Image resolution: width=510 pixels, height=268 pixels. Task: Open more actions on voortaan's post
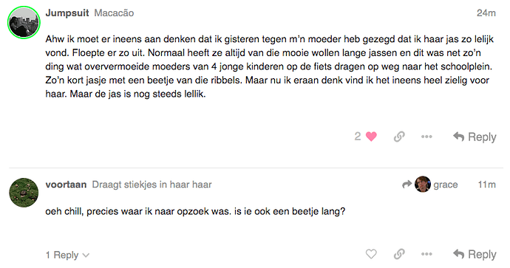426,254
